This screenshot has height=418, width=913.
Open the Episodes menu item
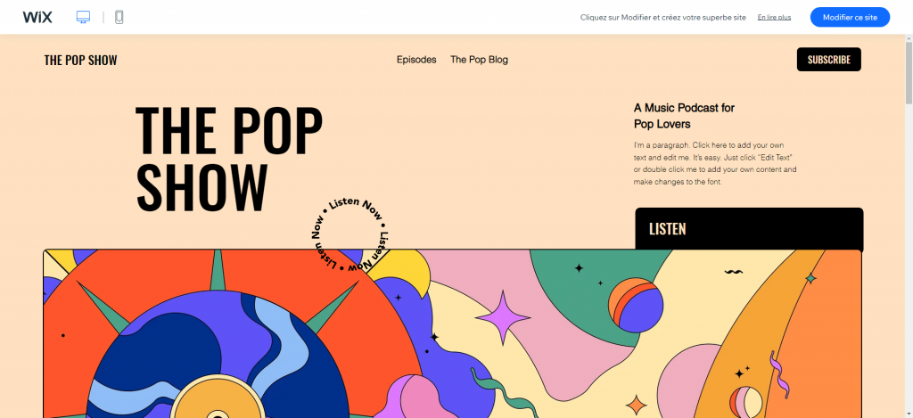(416, 60)
